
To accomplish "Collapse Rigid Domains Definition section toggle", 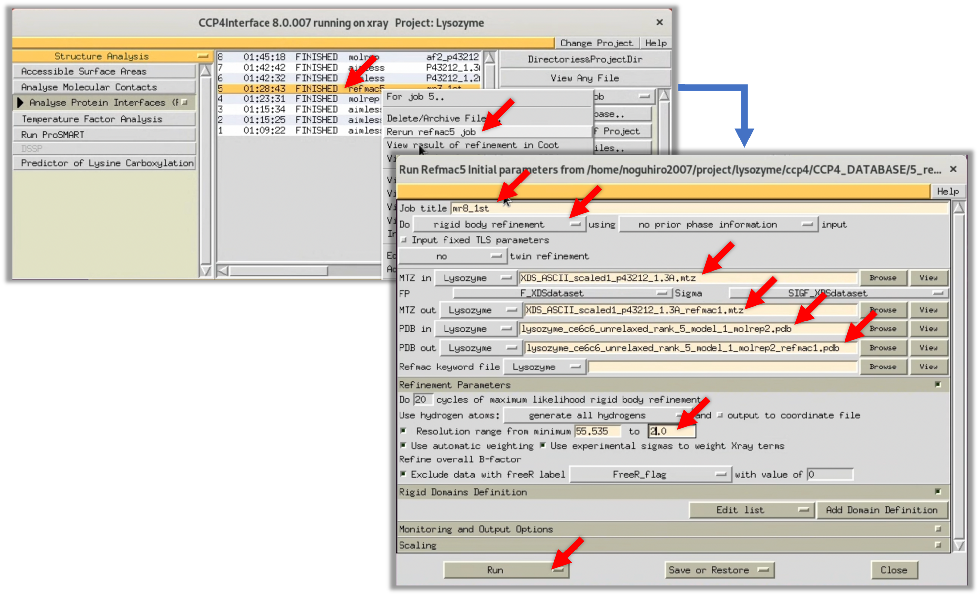I will pos(938,492).
